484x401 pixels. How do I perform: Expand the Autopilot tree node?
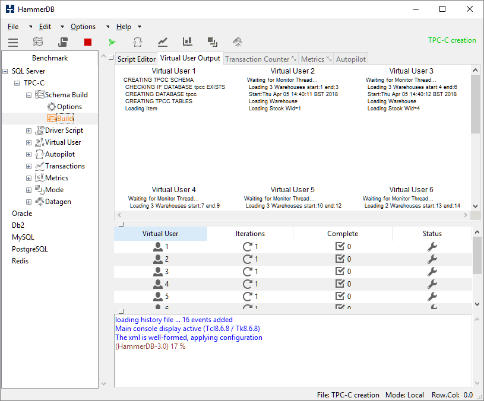[29, 155]
